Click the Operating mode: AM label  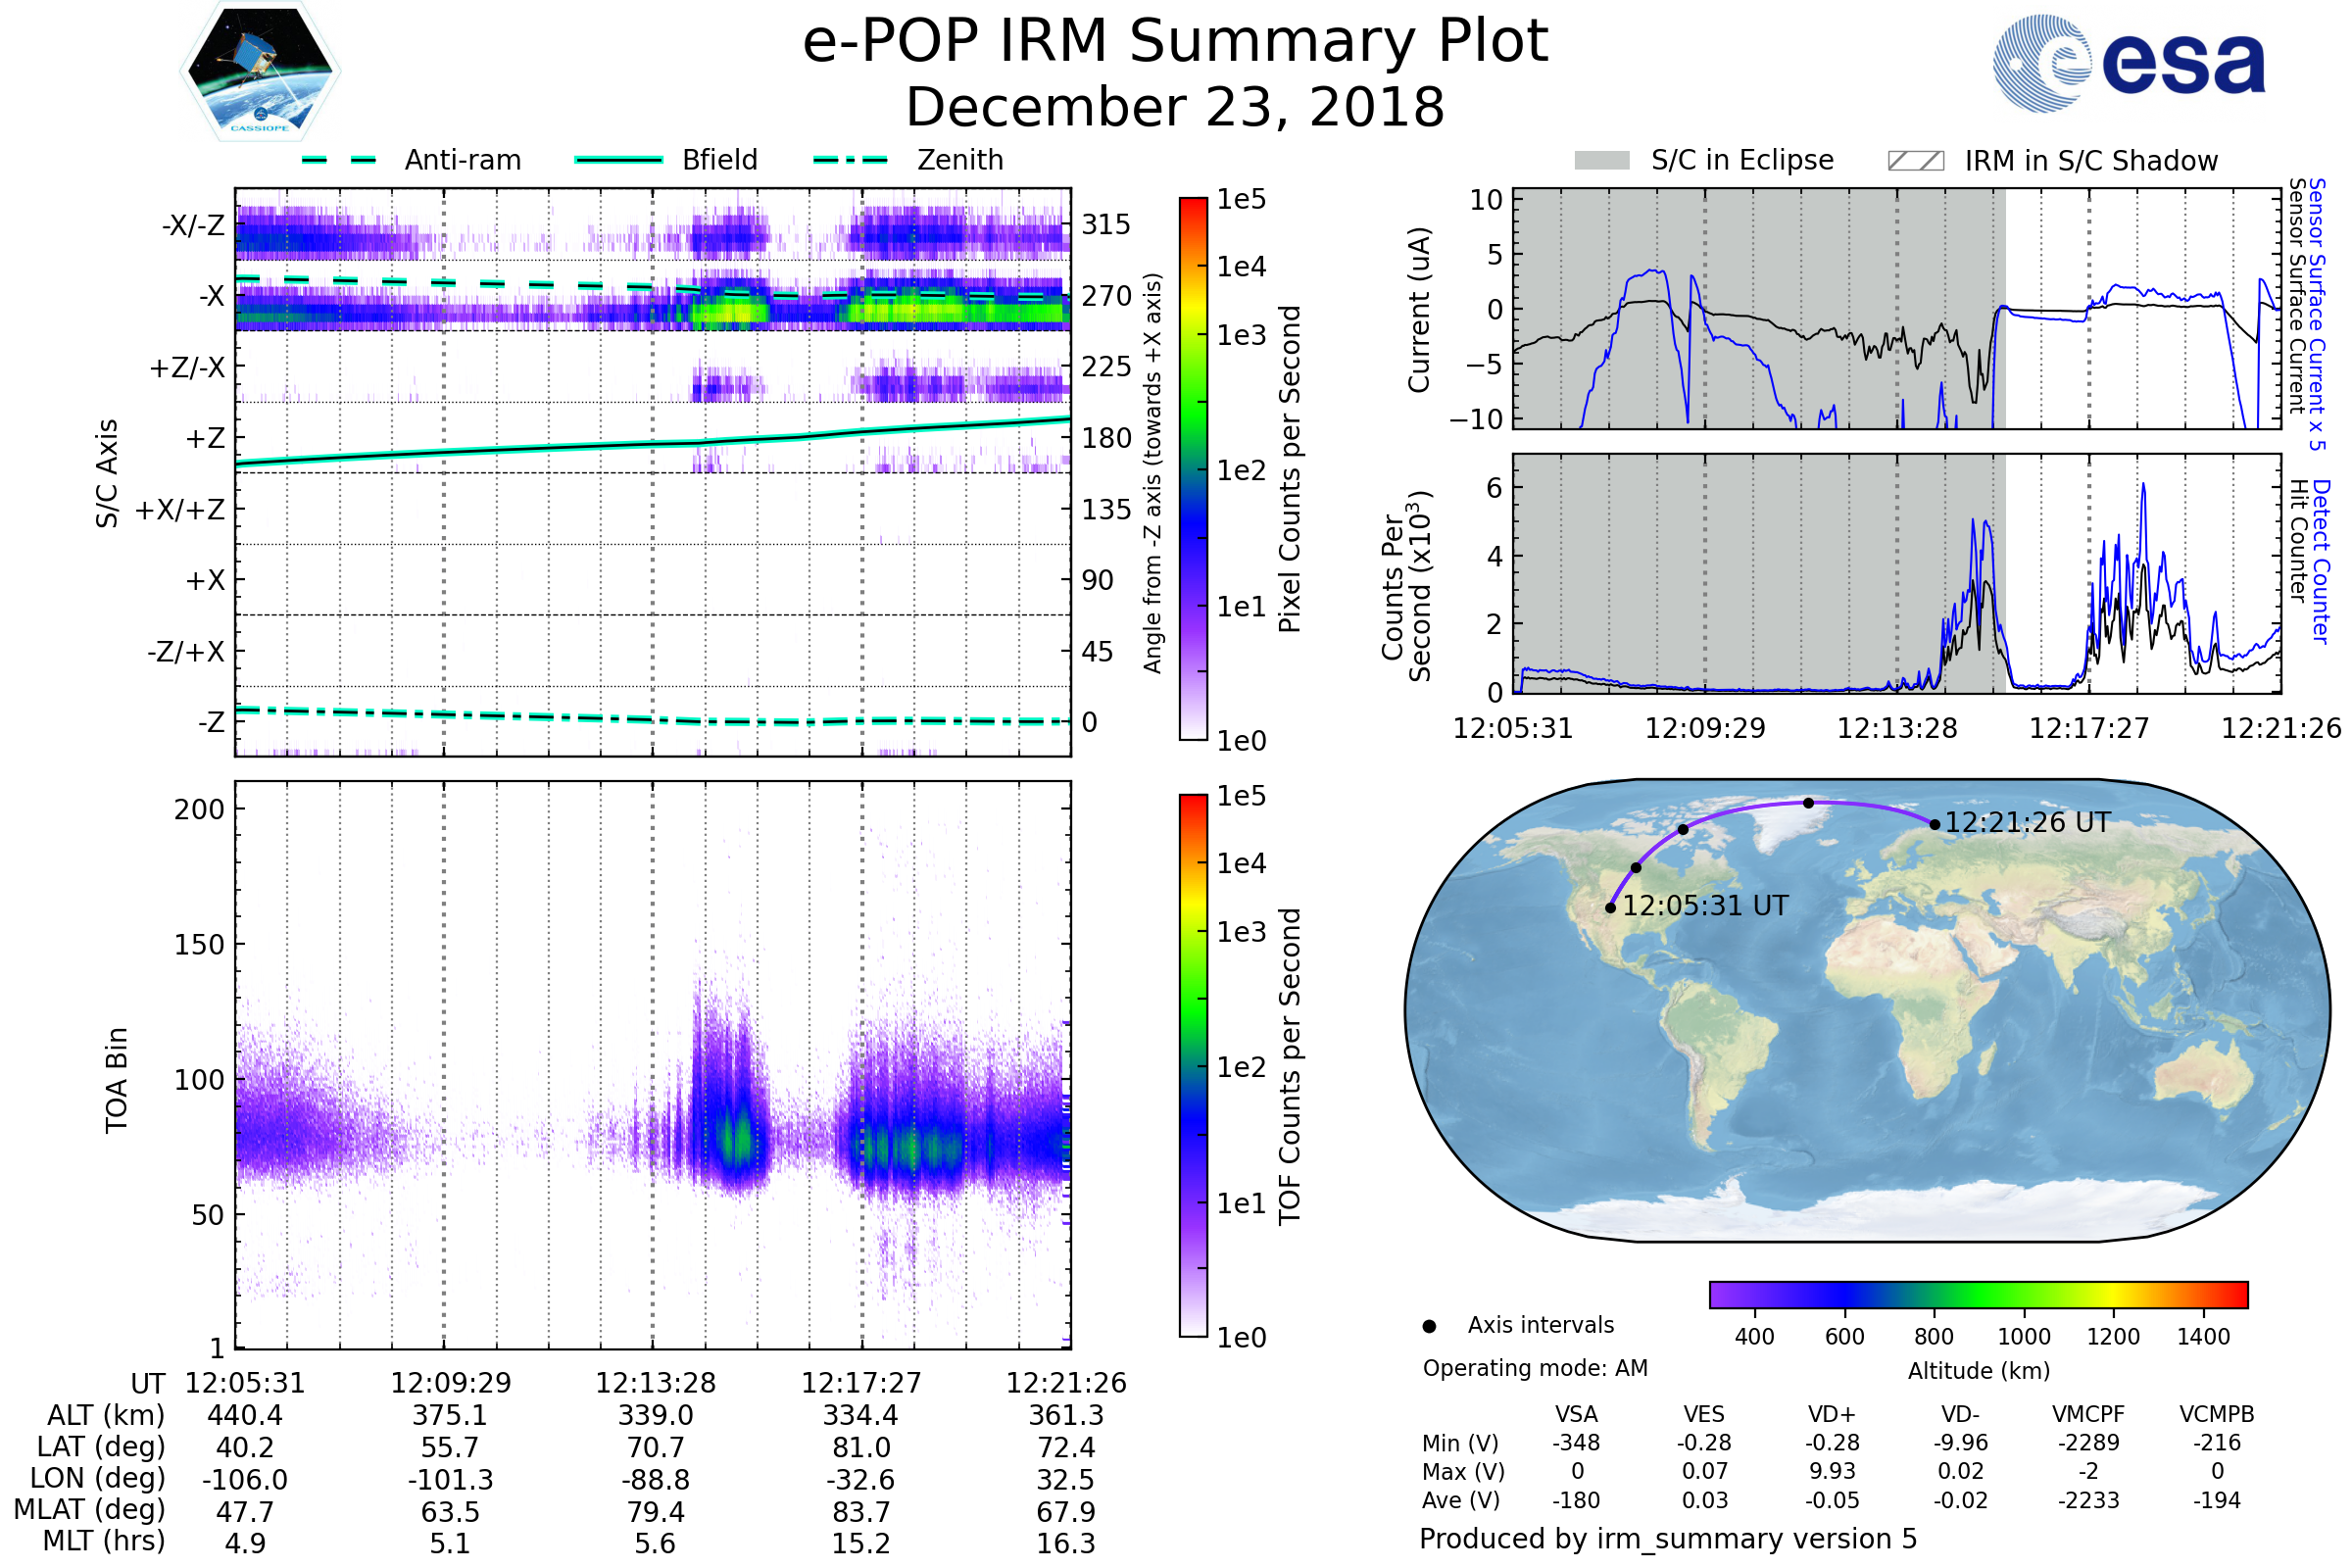click(1535, 1368)
